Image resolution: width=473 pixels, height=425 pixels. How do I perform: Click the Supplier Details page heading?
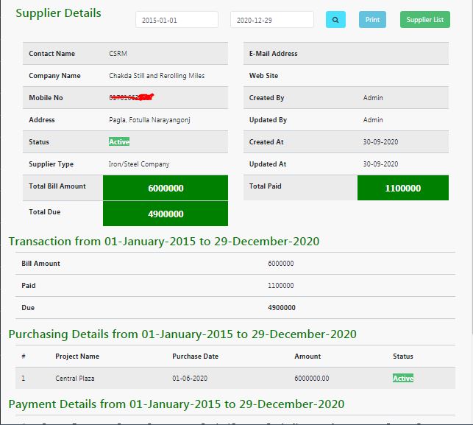pos(59,13)
